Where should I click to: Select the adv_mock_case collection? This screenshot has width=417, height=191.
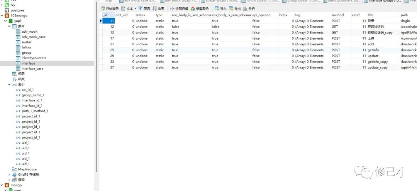33,37
